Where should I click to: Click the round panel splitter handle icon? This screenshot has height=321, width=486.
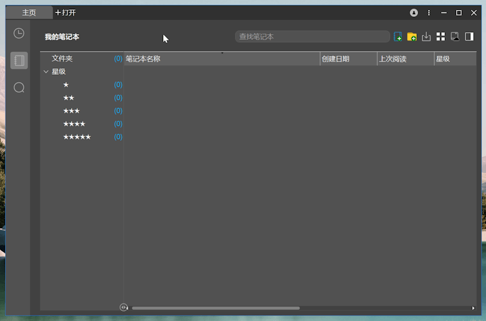[x=123, y=307]
